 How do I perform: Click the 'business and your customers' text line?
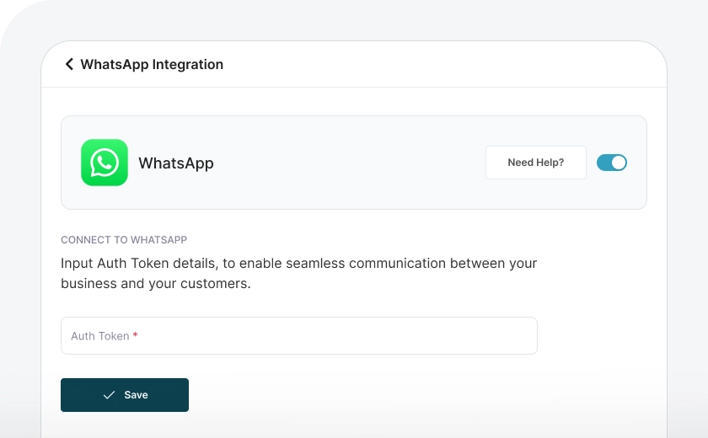coord(156,284)
